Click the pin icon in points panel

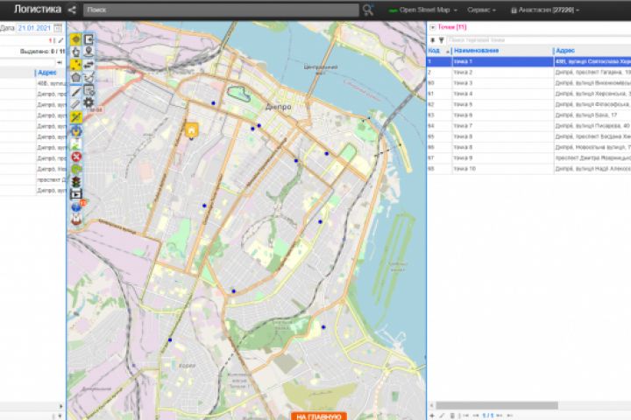[x=433, y=40]
